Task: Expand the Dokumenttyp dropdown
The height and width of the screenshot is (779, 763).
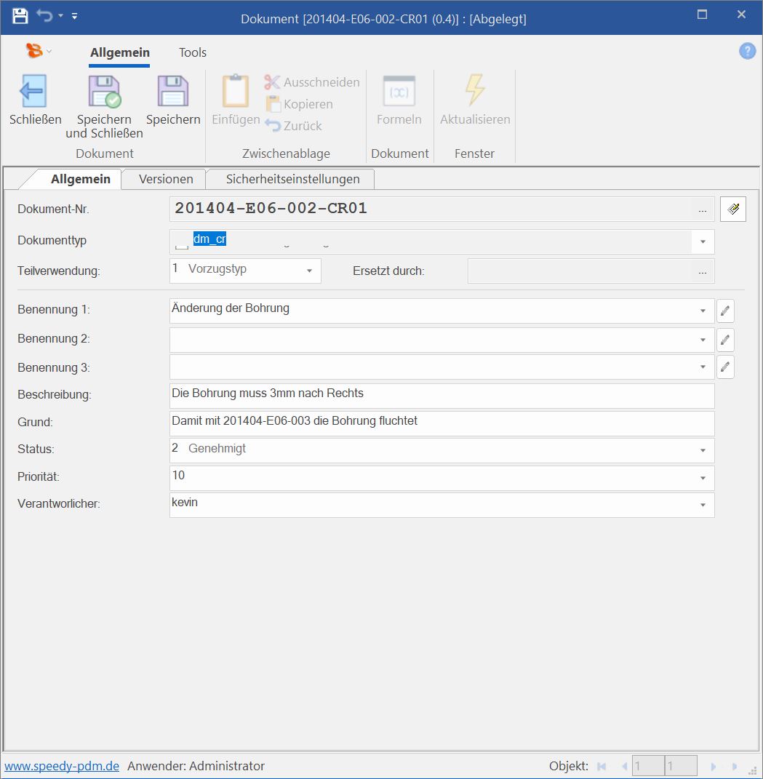Action: [703, 241]
